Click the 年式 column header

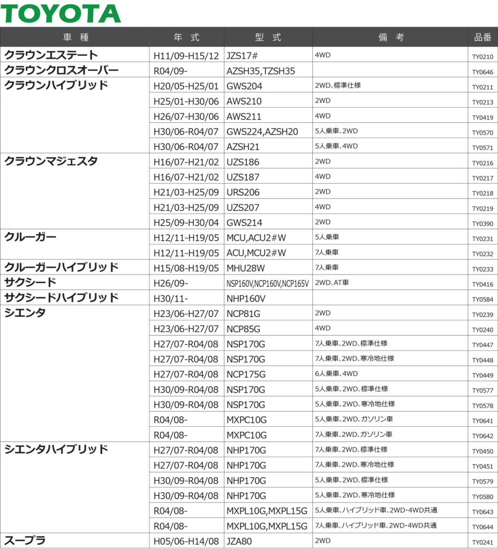[186, 37]
